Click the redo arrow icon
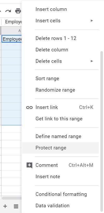This screenshot has height=213, width=104. [x=8, y=11]
